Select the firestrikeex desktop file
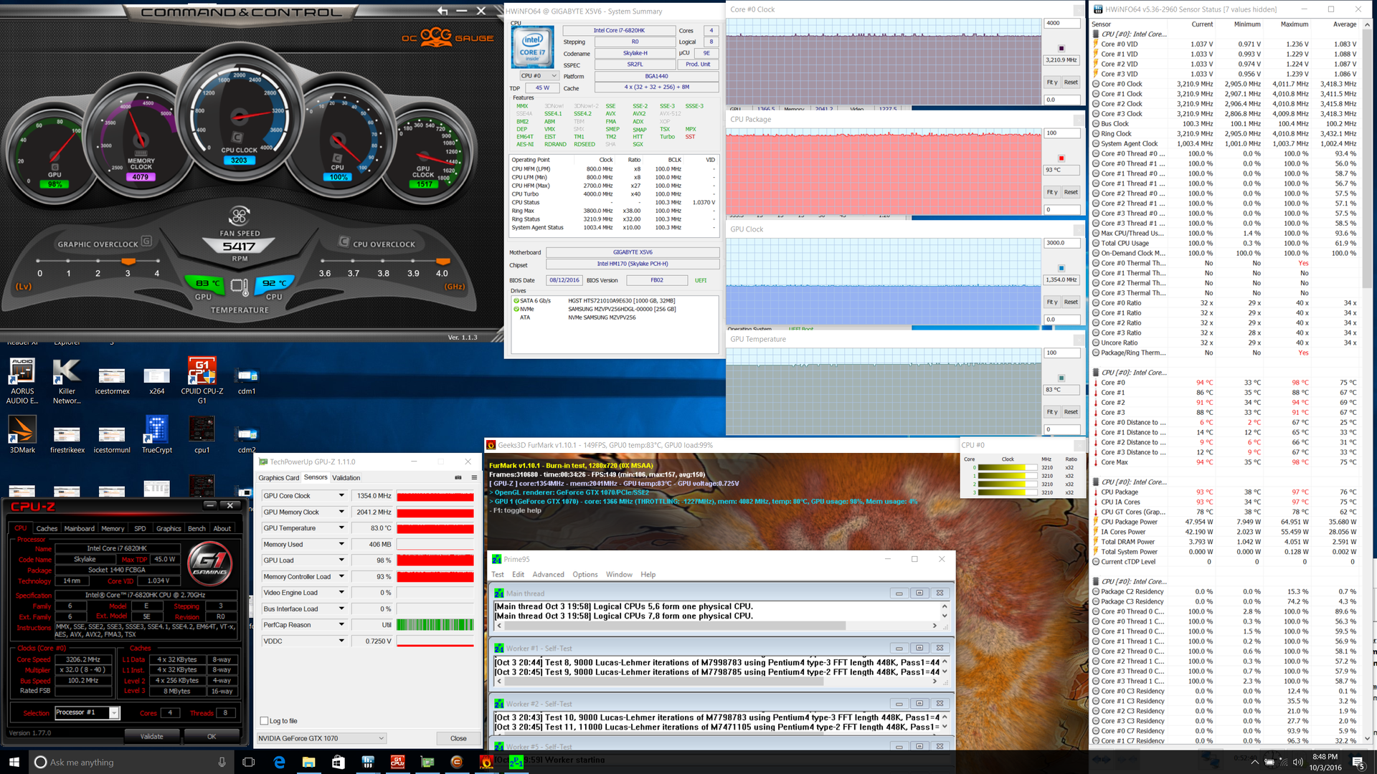Viewport: 1377px width, 774px height. click(x=67, y=439)
